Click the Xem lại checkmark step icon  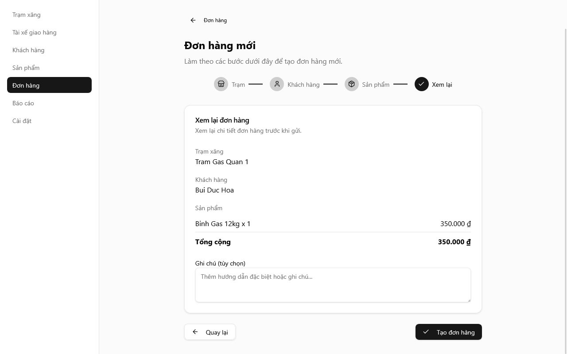tap(422, 84)
